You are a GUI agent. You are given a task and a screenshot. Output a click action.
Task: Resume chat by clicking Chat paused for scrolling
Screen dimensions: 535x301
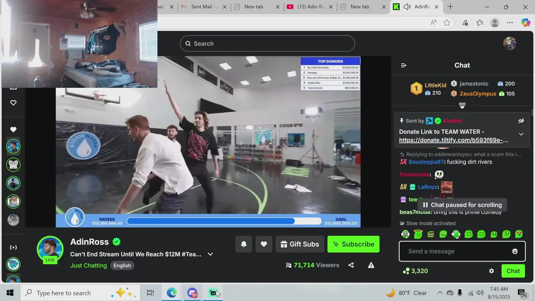pos(462,205)
